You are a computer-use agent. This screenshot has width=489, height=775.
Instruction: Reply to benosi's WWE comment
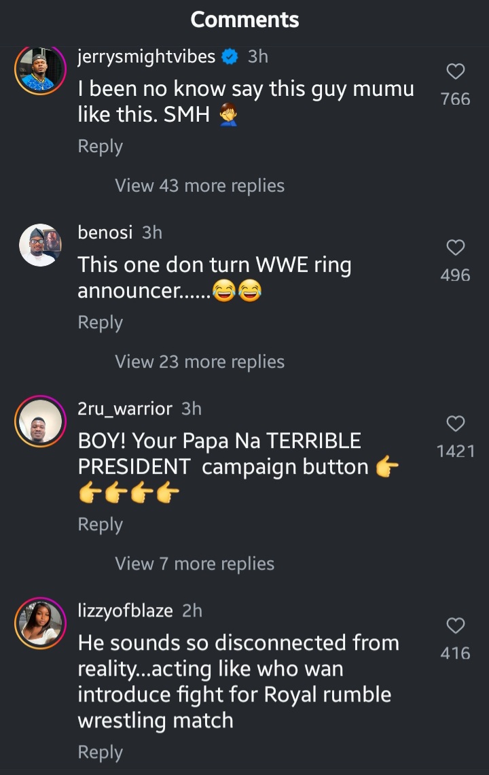click(100, 323)
